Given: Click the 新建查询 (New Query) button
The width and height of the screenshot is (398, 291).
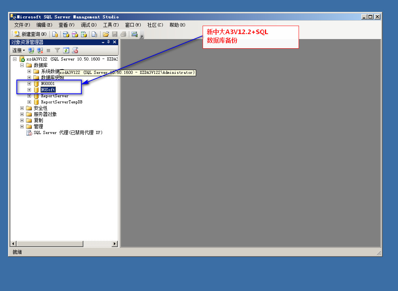Looking at the screenshot, I should (31, 34).
